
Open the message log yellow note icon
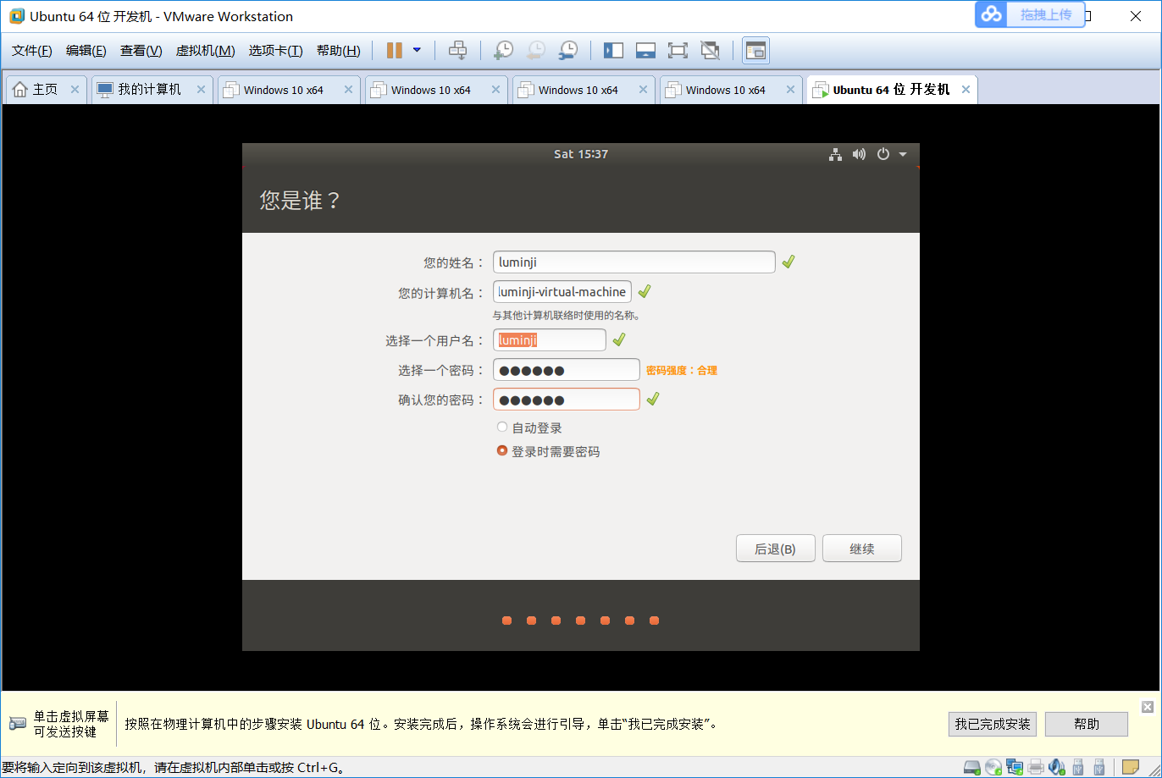(1131, 767)
